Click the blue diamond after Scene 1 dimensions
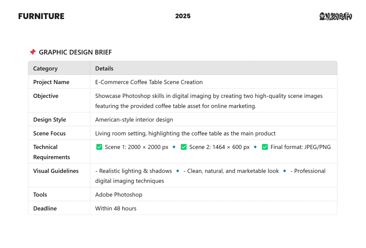The height and width of the screenshot is (248, 366). point(174,147)
